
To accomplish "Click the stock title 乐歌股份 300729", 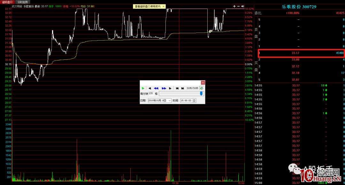I will click(x=299, y=7).
